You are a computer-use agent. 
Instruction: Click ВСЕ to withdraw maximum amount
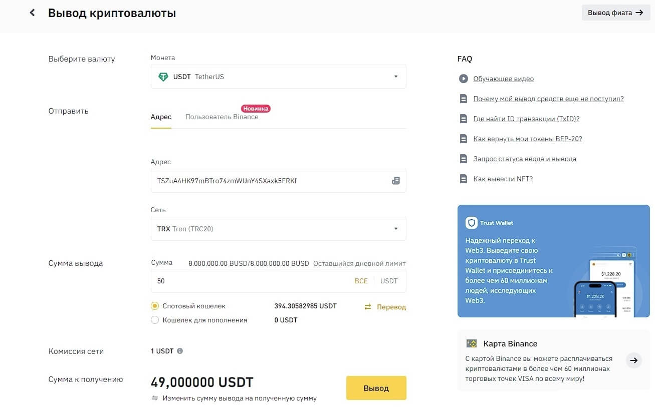(x=361, y=281)
